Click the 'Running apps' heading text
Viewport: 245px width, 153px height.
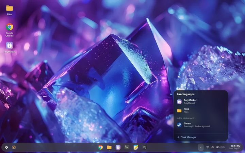[185, 94]
